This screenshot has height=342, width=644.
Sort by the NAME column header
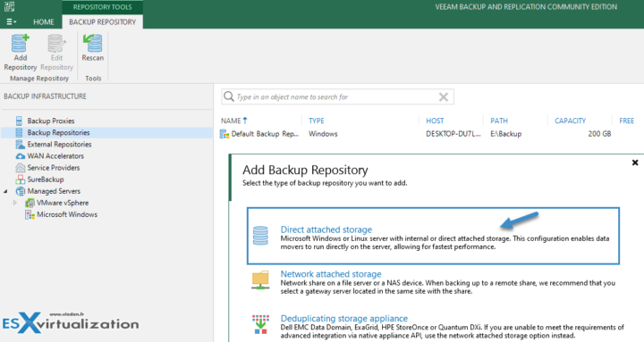pyautogui.click(x=234, y=121)
